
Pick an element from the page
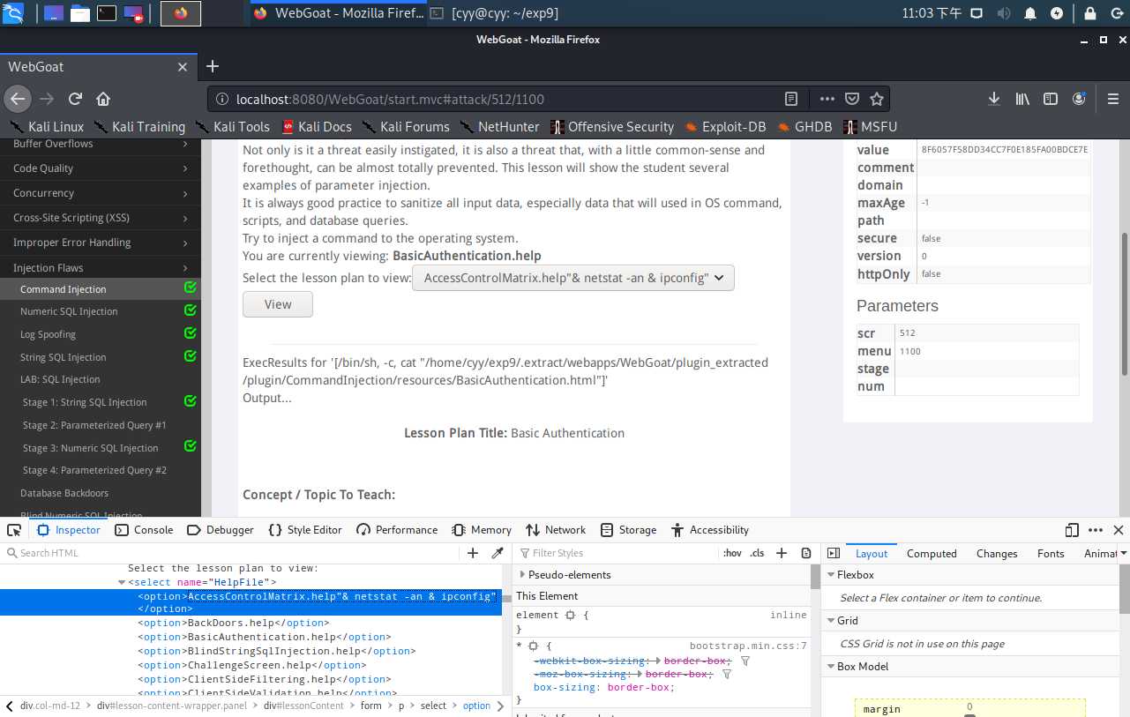(14, 530)
